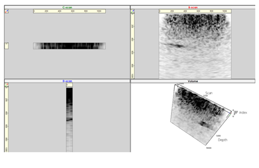This screenshot has height=168, width=259.
Task: Click the Index axis label in Volume view
Action: pyautogui.click(x=243, y=112)
